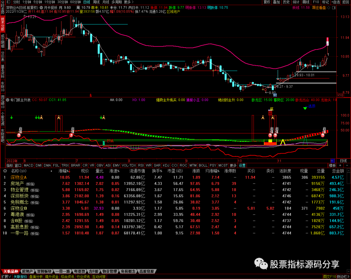Switch to the 1分钟 timeframe
Viewport: 351px width, 280px height.
tap(27, 2)
